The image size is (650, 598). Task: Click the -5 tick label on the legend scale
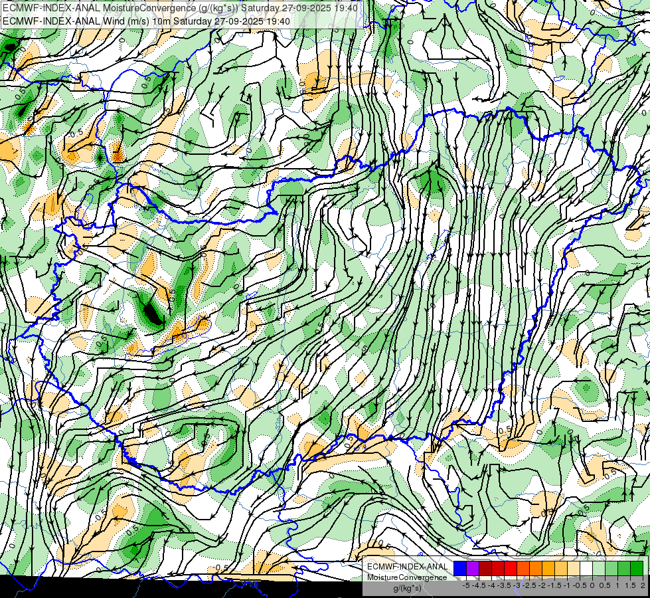click(466, 585)
